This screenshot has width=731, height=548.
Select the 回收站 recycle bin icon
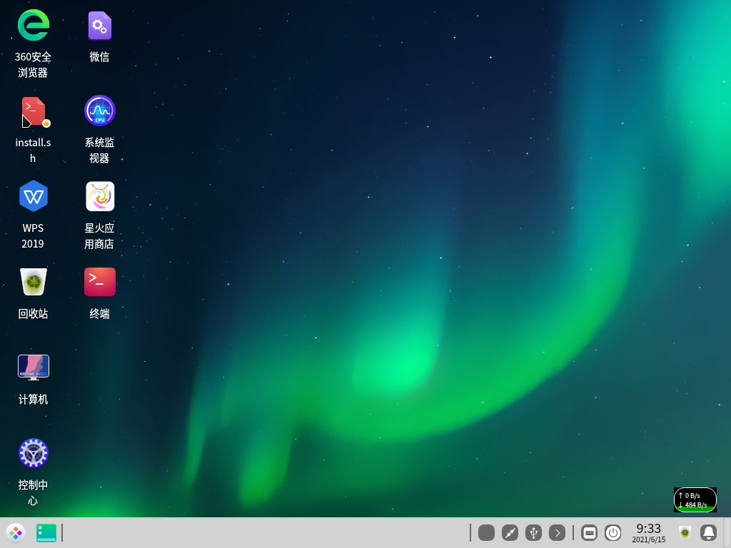33,282
